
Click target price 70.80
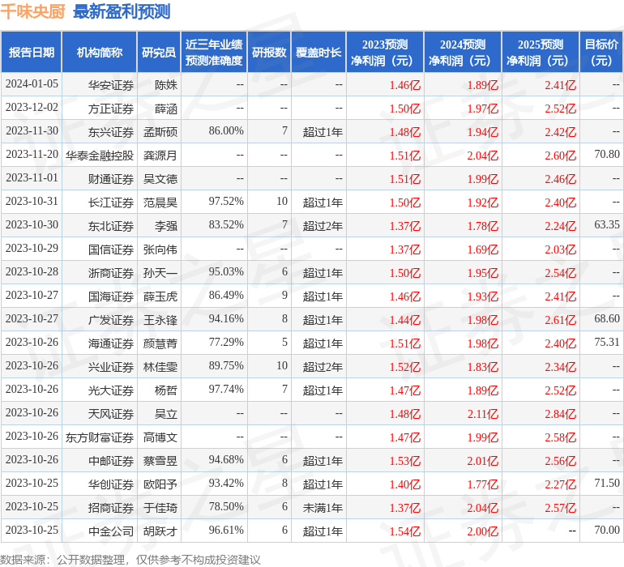[x=607, y=154]
